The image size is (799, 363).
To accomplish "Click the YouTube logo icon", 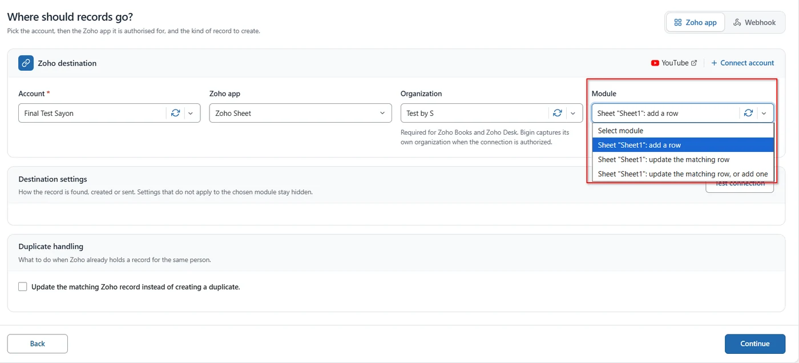I will (655, 63).
